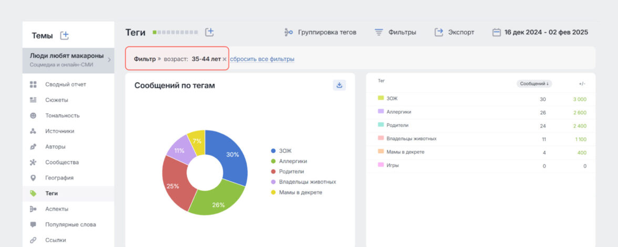Select Авторы in the sidebar
Image resolution: width=618 pixels, height=247 pixels.
coord(55,147)
